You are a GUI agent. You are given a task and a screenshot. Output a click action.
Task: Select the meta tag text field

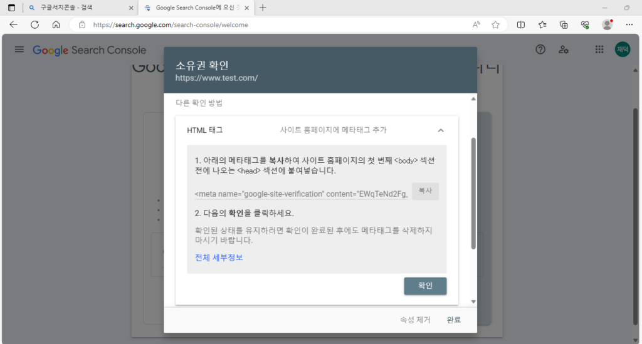302,194
